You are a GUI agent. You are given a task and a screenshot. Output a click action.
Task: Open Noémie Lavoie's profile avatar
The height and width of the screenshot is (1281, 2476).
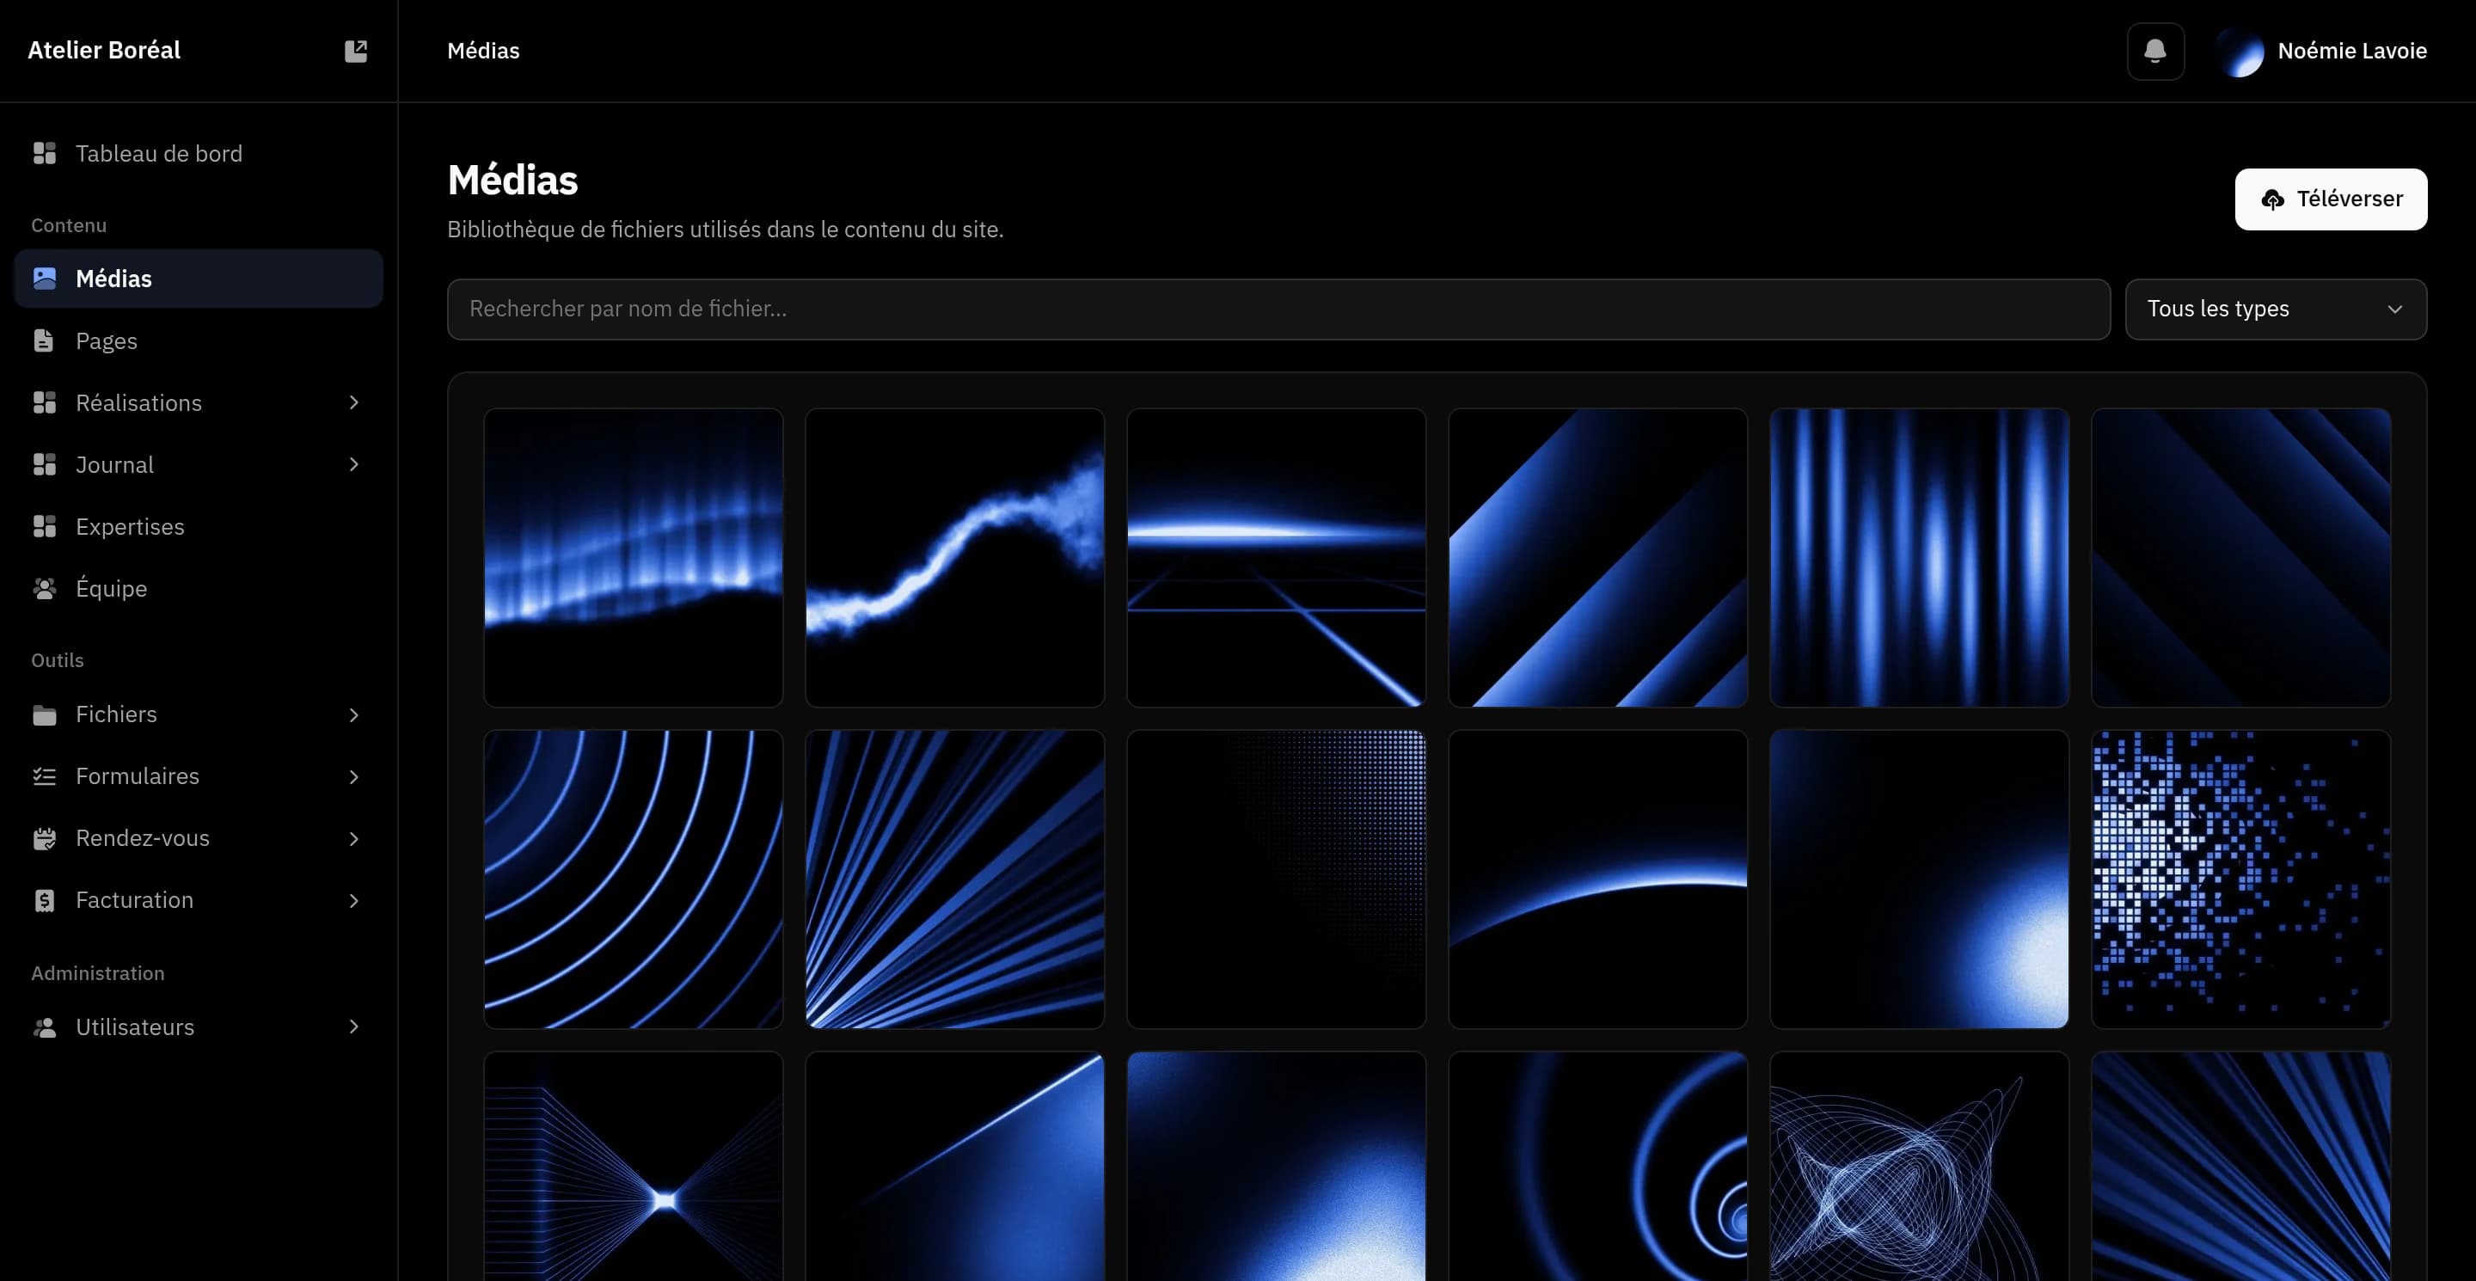(x=2239, y=51)
